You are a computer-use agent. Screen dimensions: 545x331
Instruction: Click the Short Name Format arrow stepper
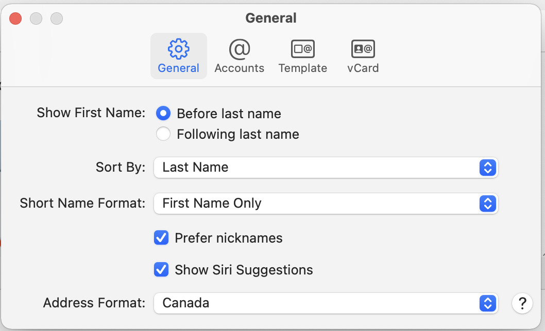487,204
